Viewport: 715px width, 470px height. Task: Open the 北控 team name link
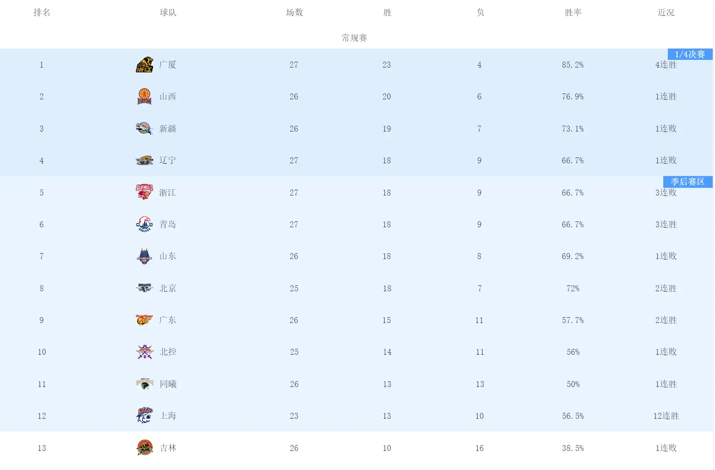point(168,352)
